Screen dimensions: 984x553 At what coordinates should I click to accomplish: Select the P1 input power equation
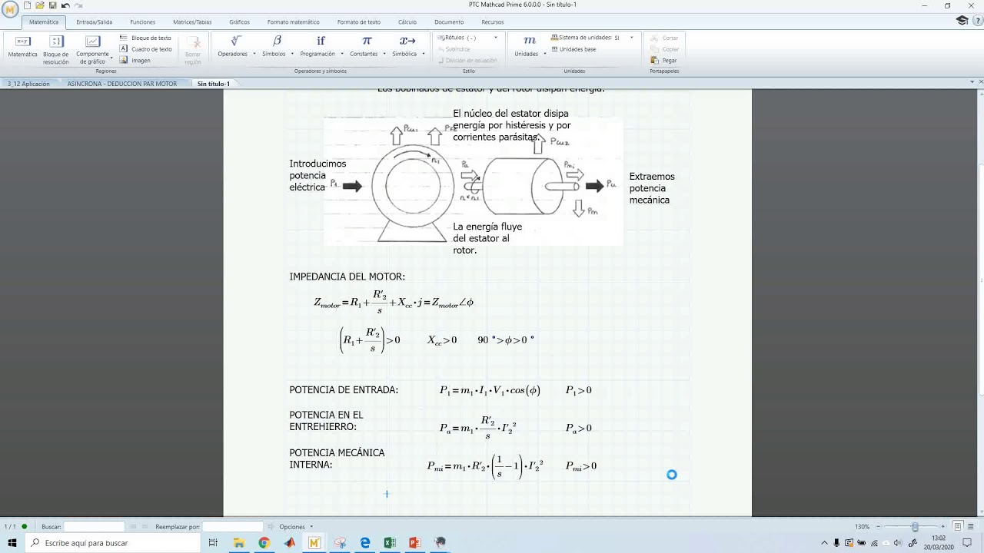pyautogui.click(x=490, y=390)
